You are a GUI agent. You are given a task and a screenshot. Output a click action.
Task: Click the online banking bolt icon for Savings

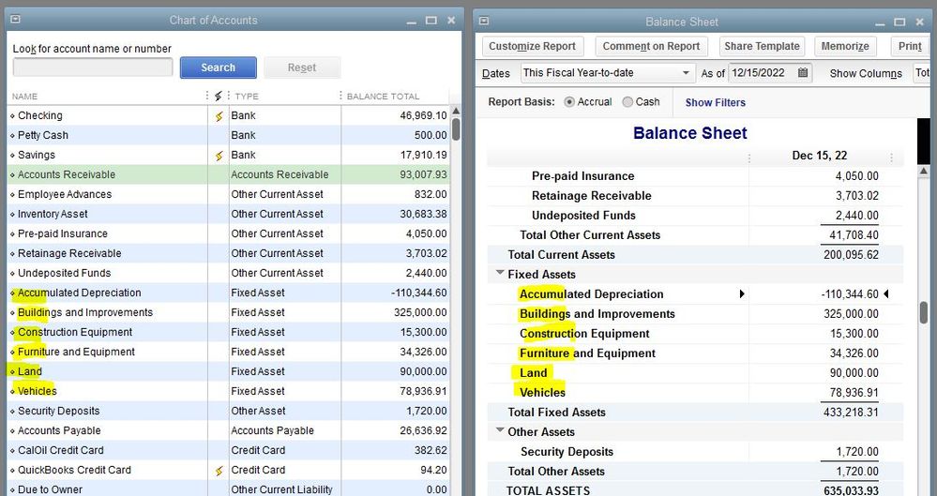click(219, 156)
